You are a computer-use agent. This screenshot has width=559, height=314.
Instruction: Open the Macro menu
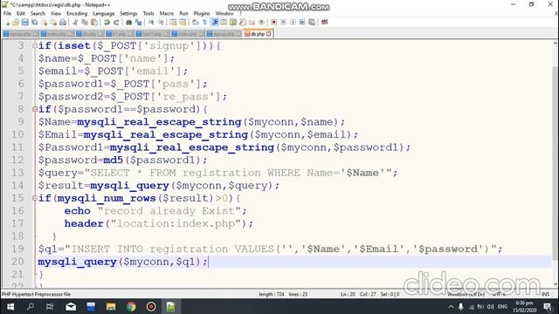pos(167,14)
